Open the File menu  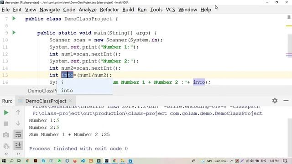point(5,10)
